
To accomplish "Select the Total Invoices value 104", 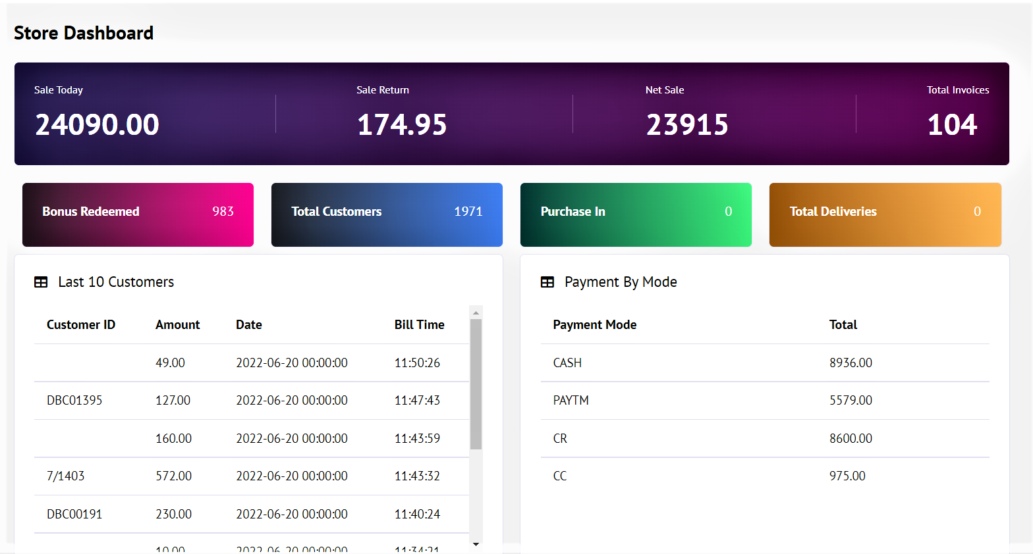I will (x=952, y=124).
